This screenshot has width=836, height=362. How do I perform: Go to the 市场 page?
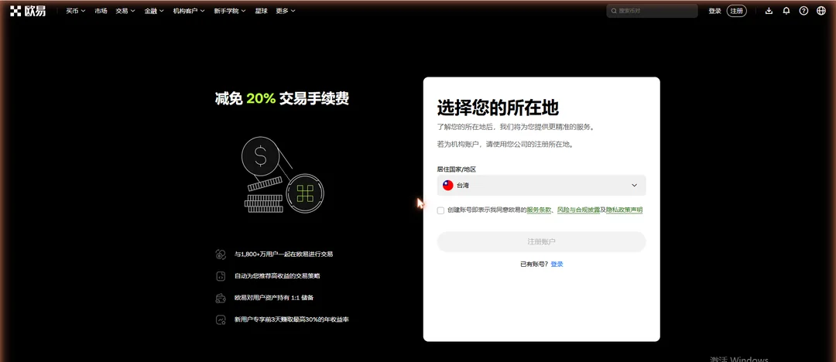coord(101,11)
